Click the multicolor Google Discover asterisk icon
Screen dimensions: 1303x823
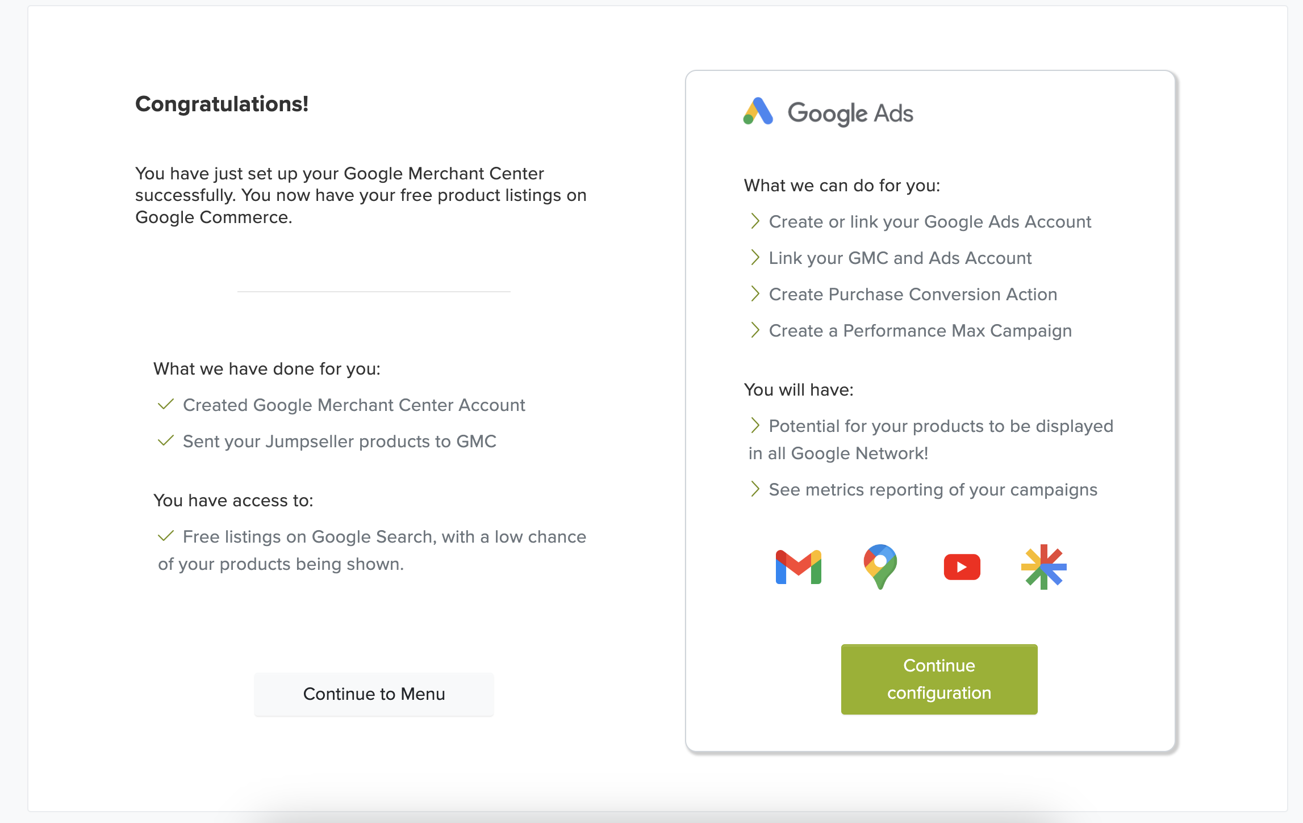pos(1043,566)
